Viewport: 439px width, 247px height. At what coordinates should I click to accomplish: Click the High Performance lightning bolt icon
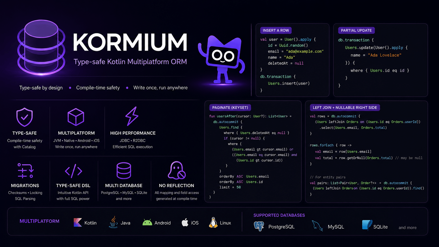pos(132,116)
